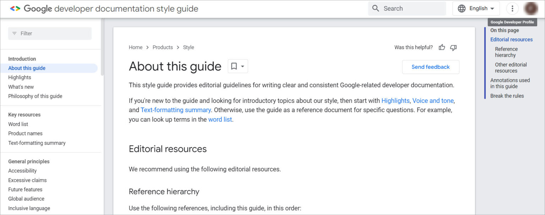Screen dimensions: 545x215
Task: Select 'Highlights' from the Introduction section
Action: click(x=20, y=77)
